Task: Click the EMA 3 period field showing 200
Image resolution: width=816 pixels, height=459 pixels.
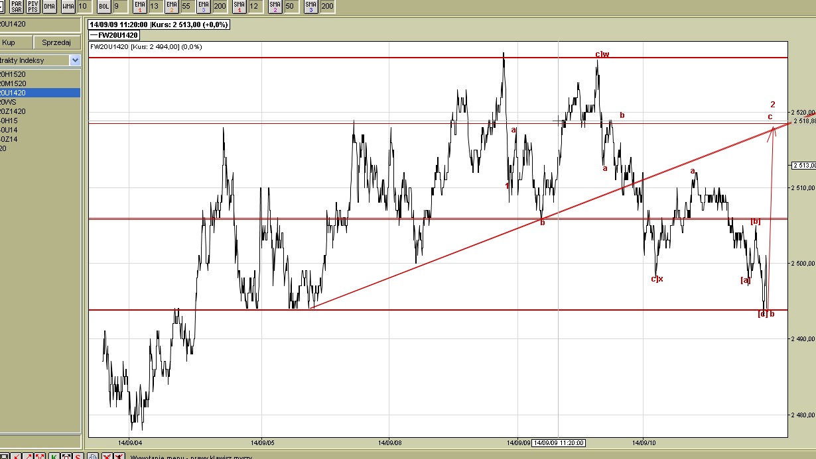Action: pyautogui.click(x=221, y=6)
